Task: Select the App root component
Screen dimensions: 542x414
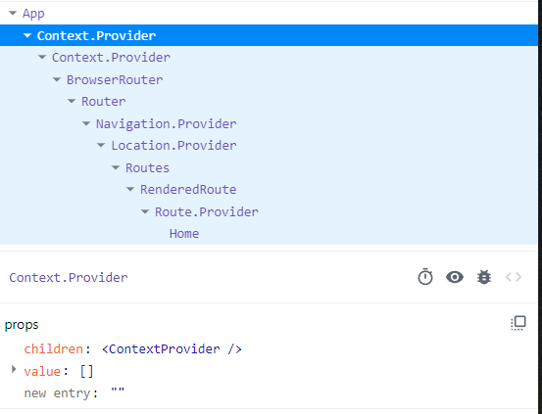Action: tap(33, 14)
